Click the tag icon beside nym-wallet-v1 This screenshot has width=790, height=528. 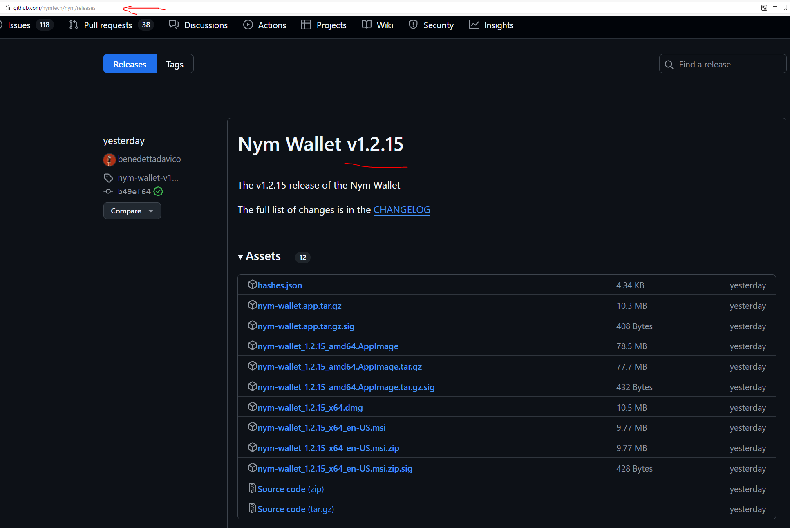tap(108, 178)
